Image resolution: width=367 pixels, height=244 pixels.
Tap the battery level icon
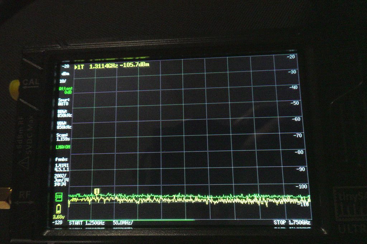(58, 209)
